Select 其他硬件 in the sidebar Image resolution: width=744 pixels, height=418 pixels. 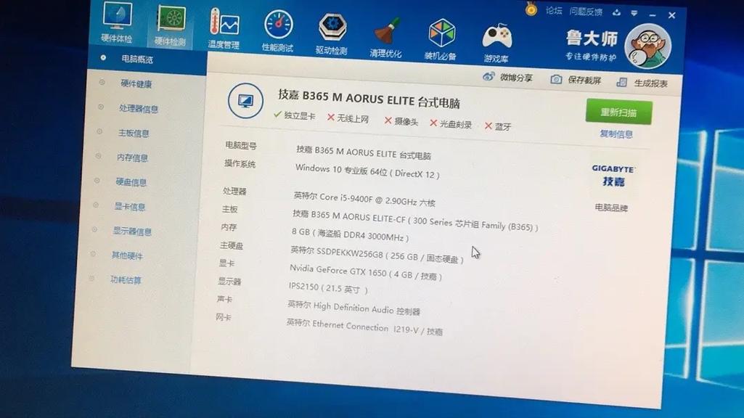(127, 255)
